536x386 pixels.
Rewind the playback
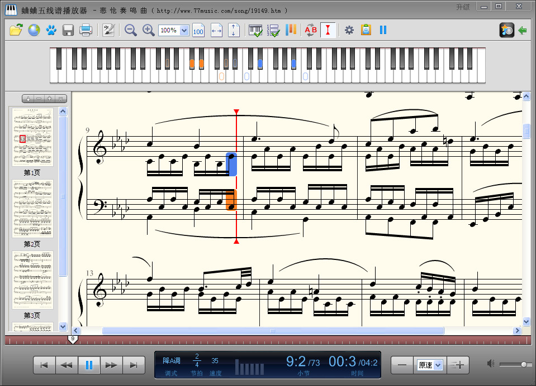[67, 365]
